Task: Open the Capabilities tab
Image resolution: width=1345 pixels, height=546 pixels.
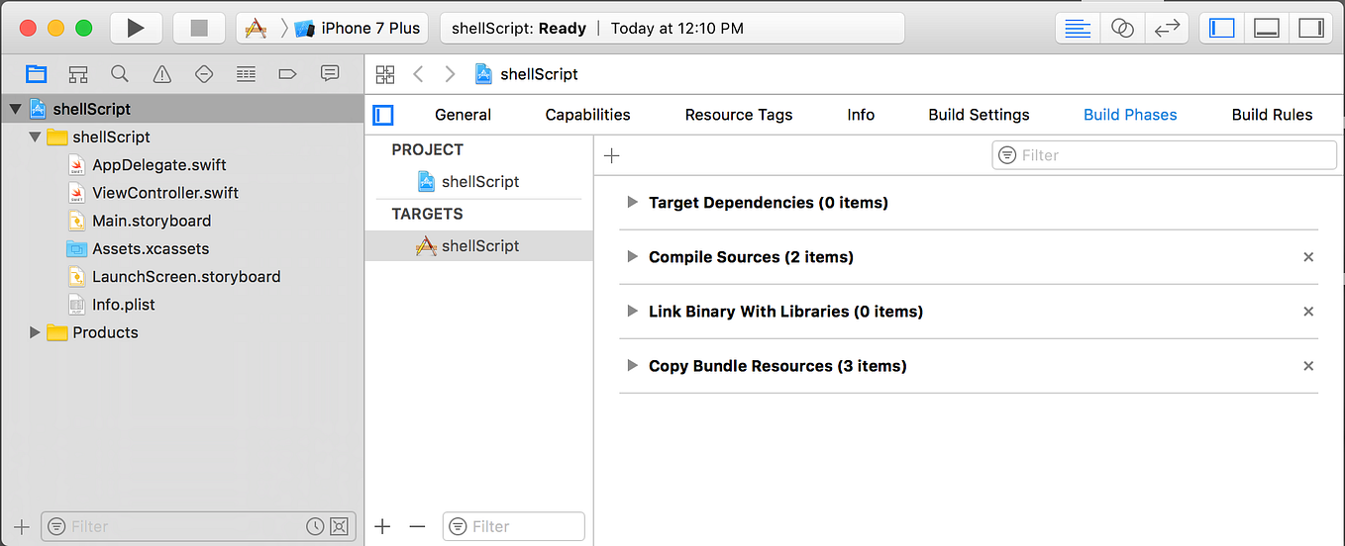Action: 587,115
